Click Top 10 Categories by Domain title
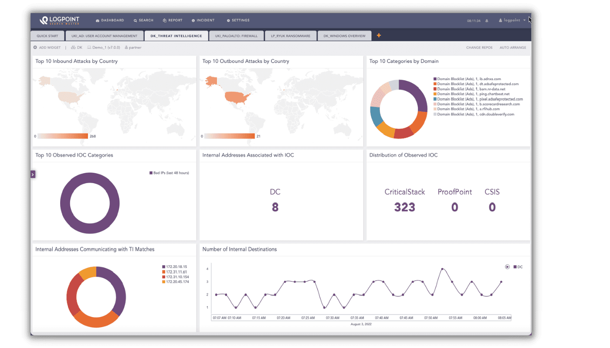The width and height of the screenshot is (610, 348). (404, 61)
